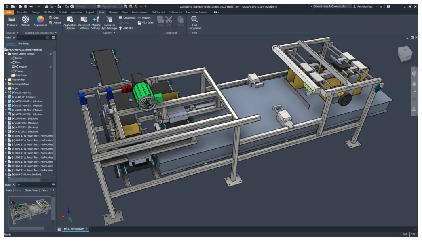This screenshot has width=422, height=241.
Task: Collapse the Model States: Medium folder
Action: (x=5, y=54)
